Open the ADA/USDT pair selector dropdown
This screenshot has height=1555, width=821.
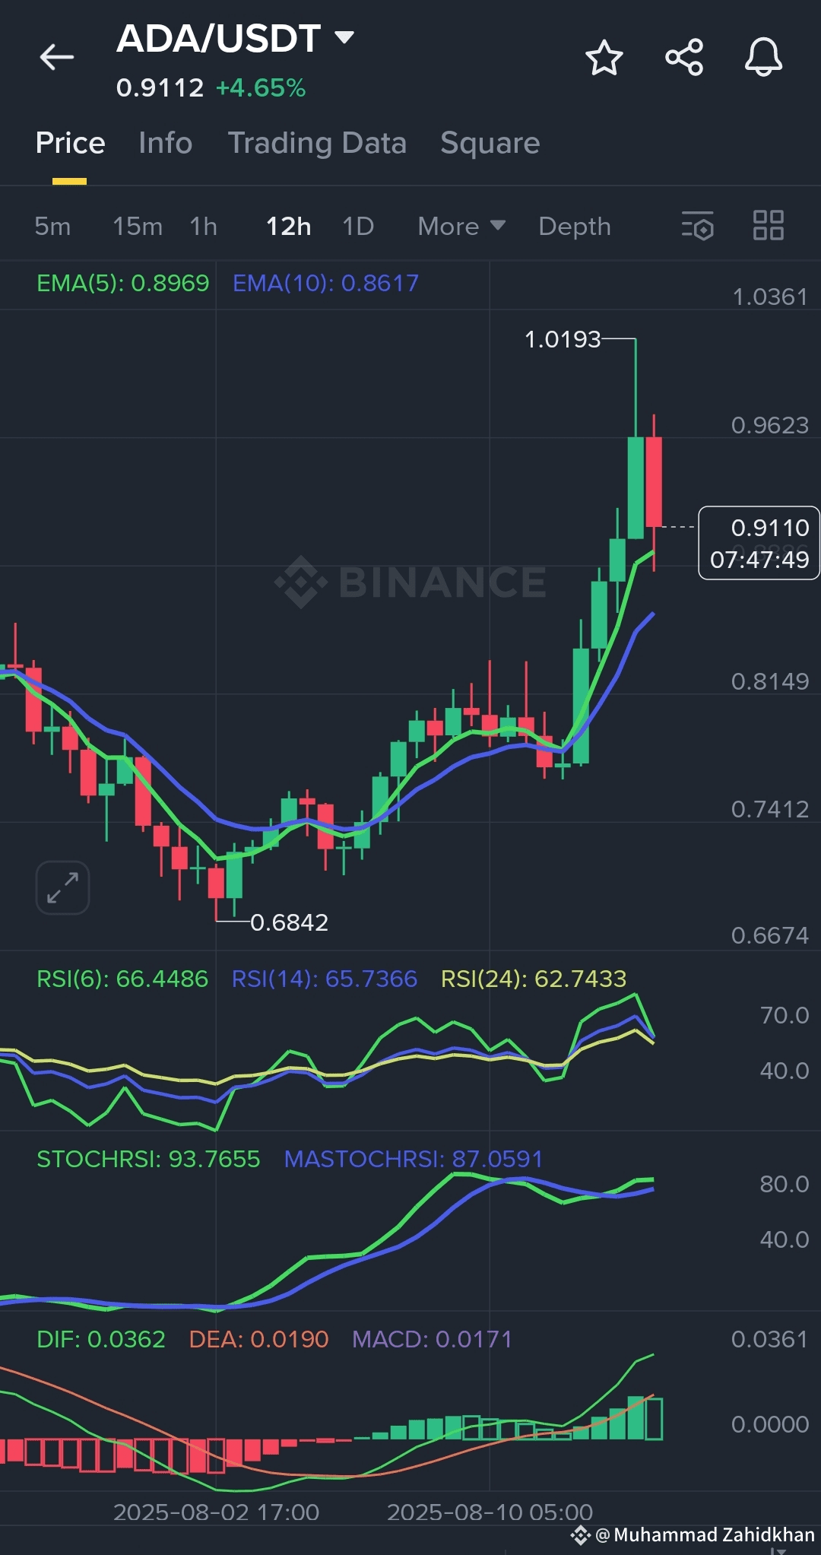coord(235,38)
